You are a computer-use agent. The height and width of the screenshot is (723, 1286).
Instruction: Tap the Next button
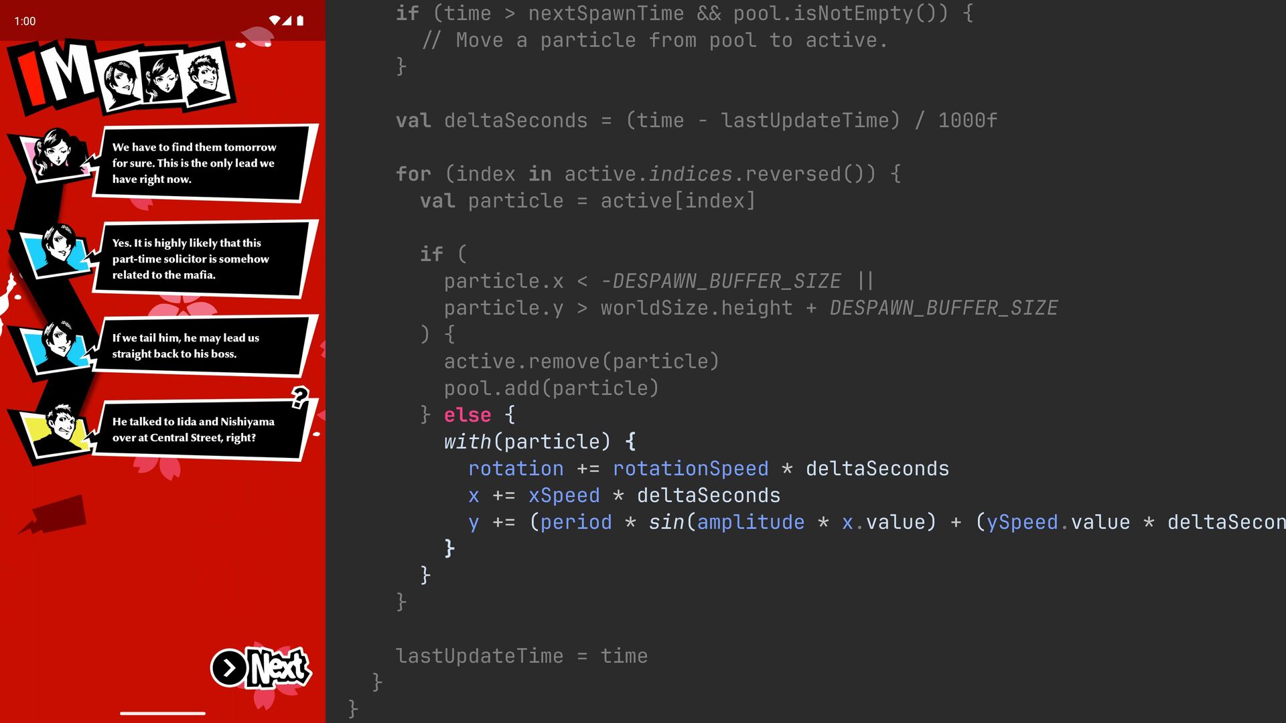click(262, 667)
